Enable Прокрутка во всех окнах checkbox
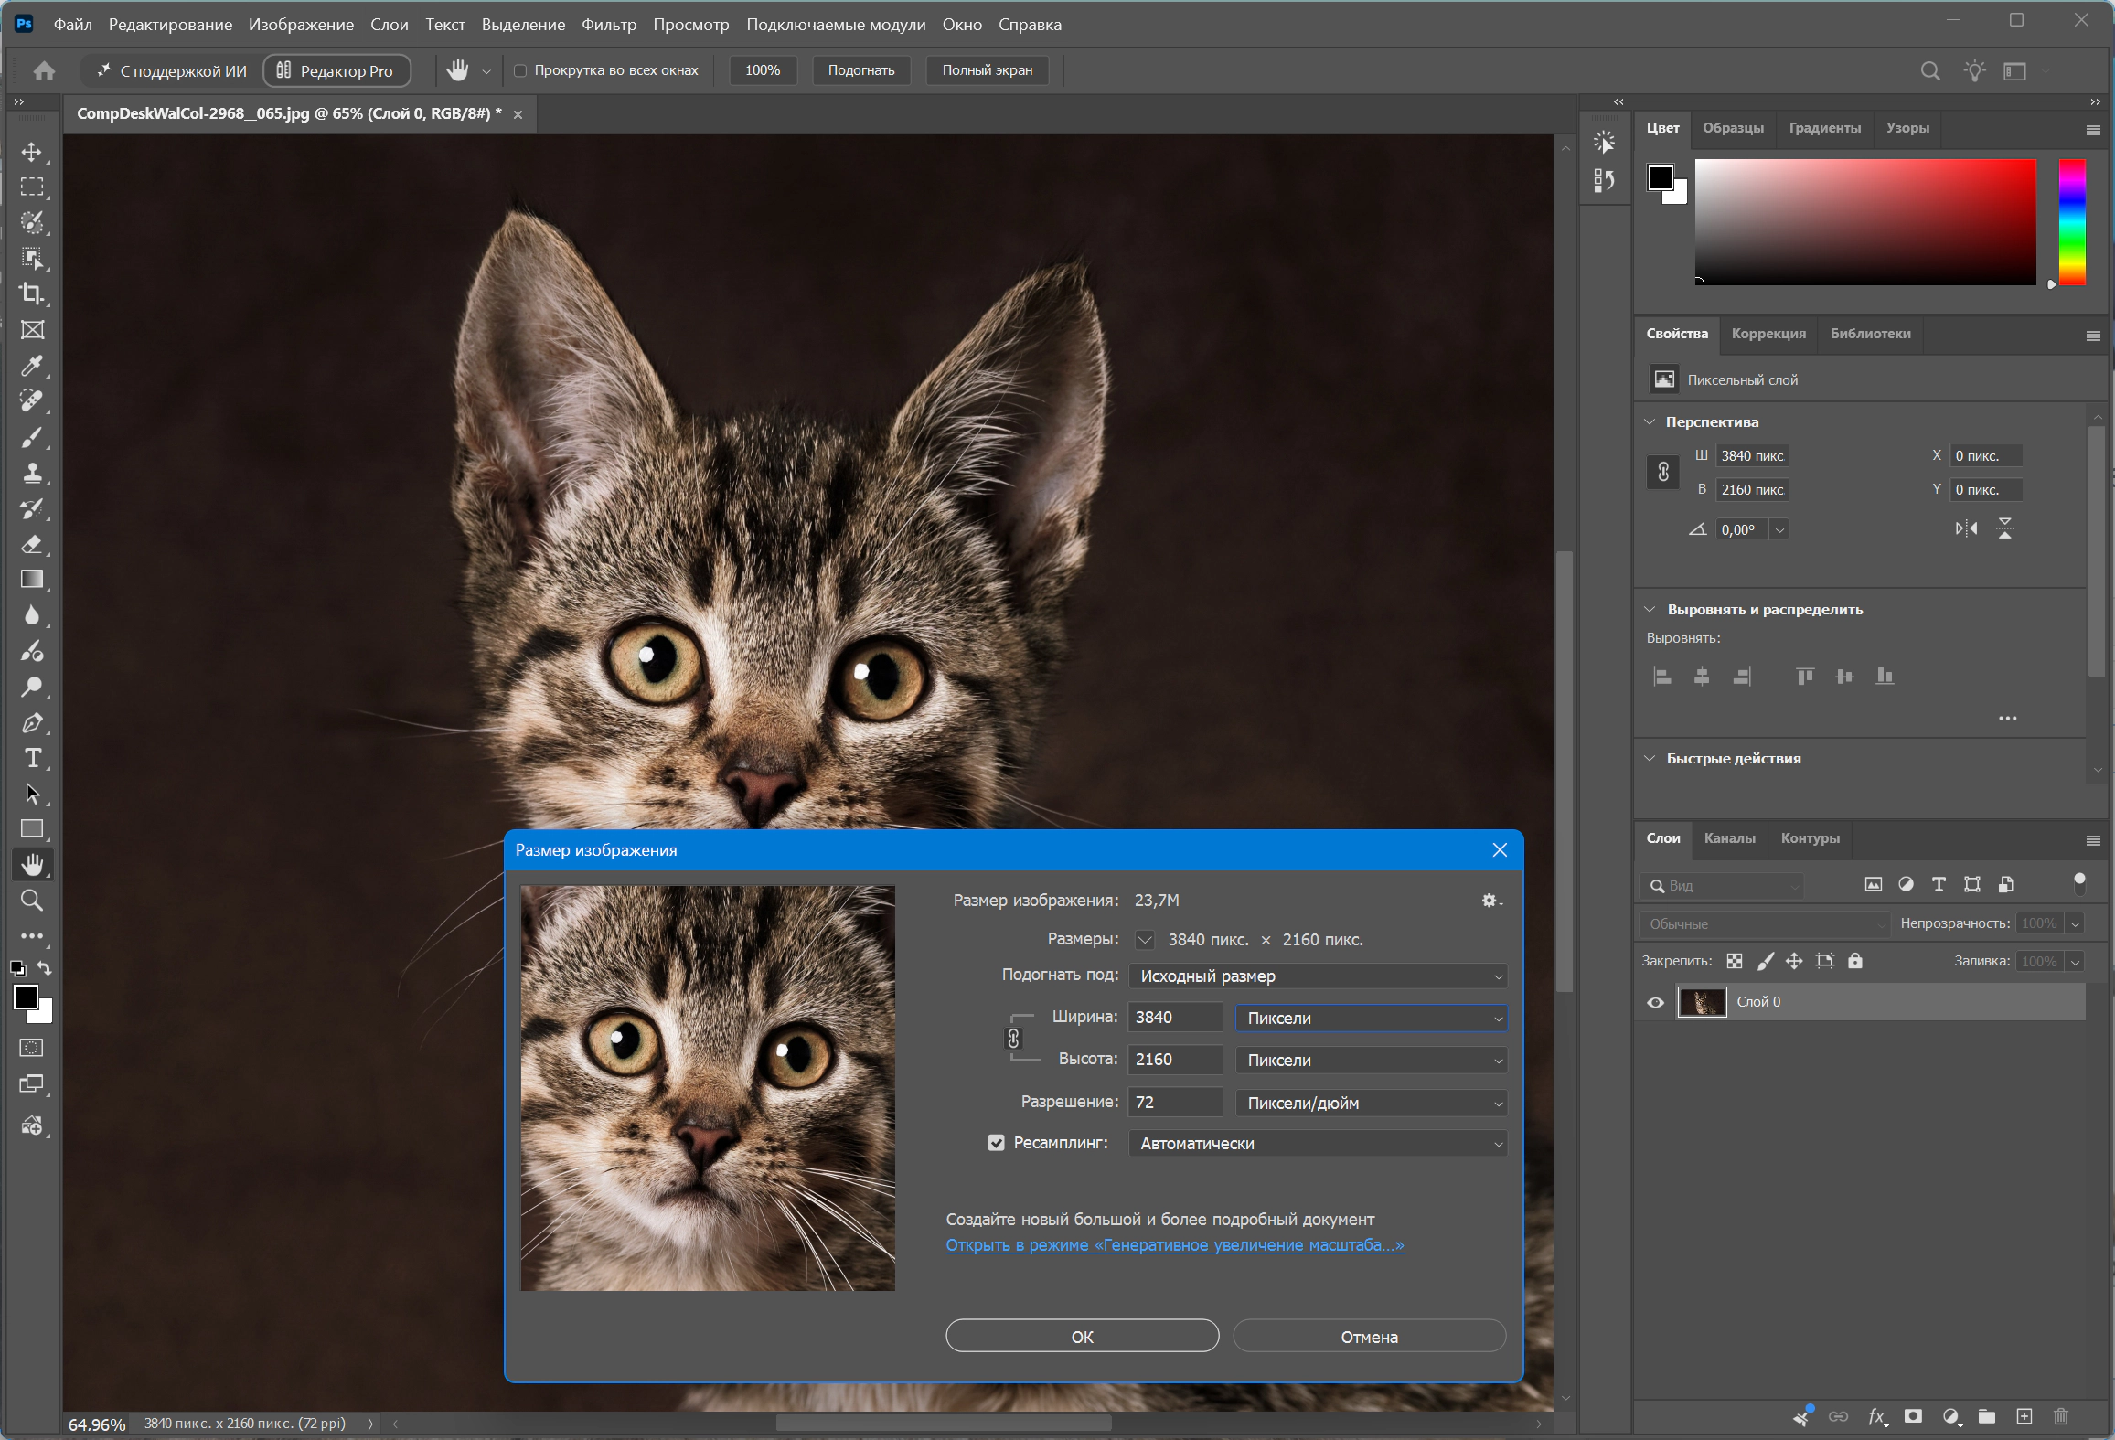 coord(520,70)
